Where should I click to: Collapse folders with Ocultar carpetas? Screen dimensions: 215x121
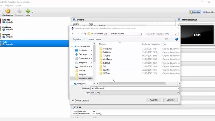pos(81,100)
